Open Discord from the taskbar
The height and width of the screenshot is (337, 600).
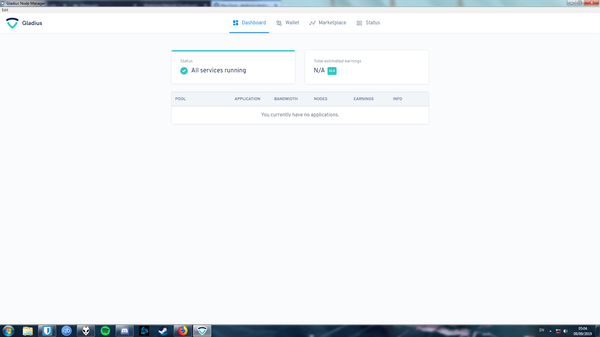click(125, 331)
